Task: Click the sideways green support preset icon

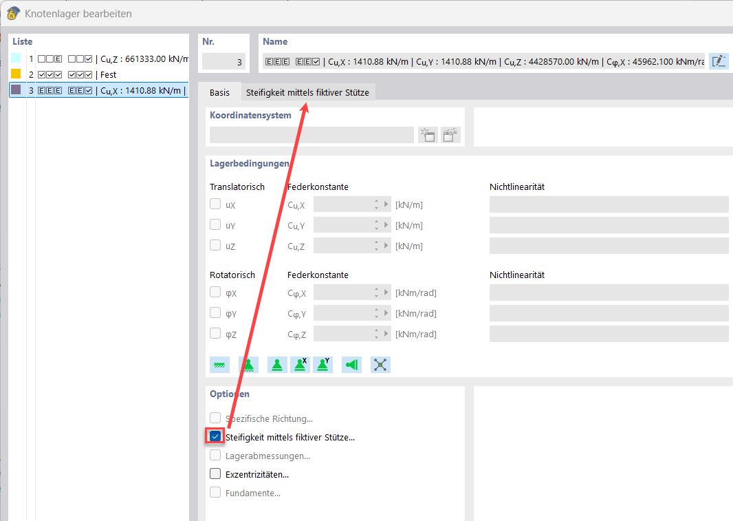Action: pos(352,365)
